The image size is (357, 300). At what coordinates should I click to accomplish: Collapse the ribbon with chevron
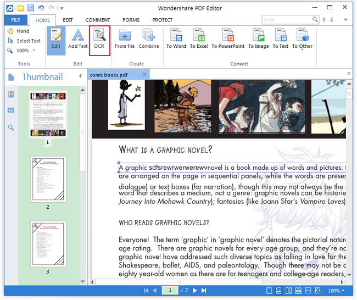tap(345, 20)
